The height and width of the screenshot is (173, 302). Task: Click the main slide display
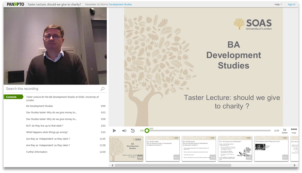(204, 67)
